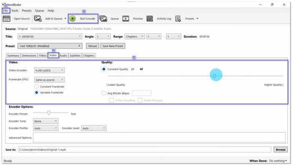Image resolution: width=292 pixels, height=165 pixels.
Task: Click the Open Source film icon
Action: [7, 19]
